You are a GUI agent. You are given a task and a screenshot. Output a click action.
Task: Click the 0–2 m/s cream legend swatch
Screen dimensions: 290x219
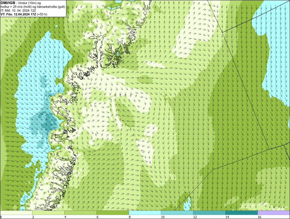coord(16,213)
